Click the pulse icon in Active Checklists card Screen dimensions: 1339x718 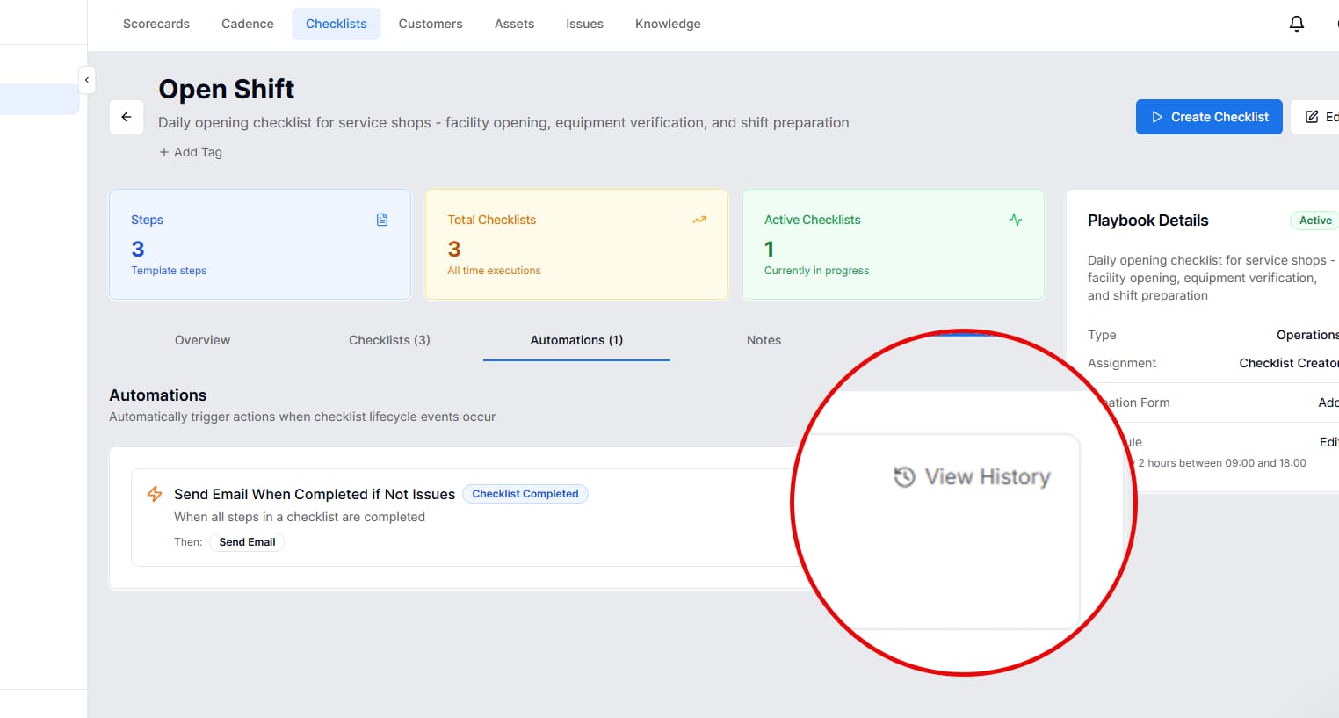tap(1016, 220)
